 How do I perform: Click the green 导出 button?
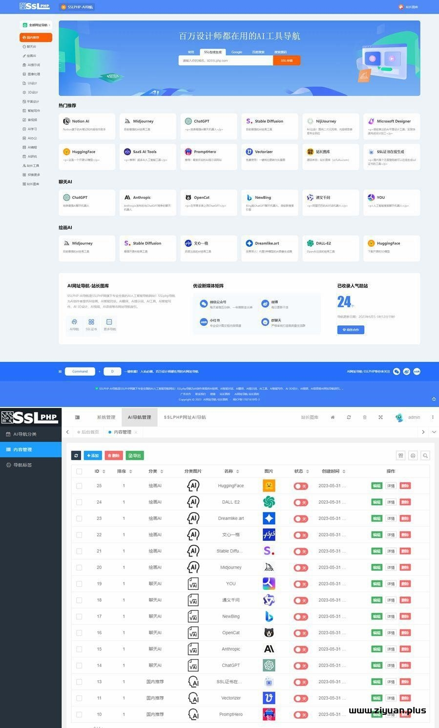coord(135,455)
